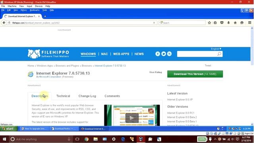The image size is (254, 143).
Task: Click the FileHippo logo
Action: pyautogui.click(x=48, y=54)
